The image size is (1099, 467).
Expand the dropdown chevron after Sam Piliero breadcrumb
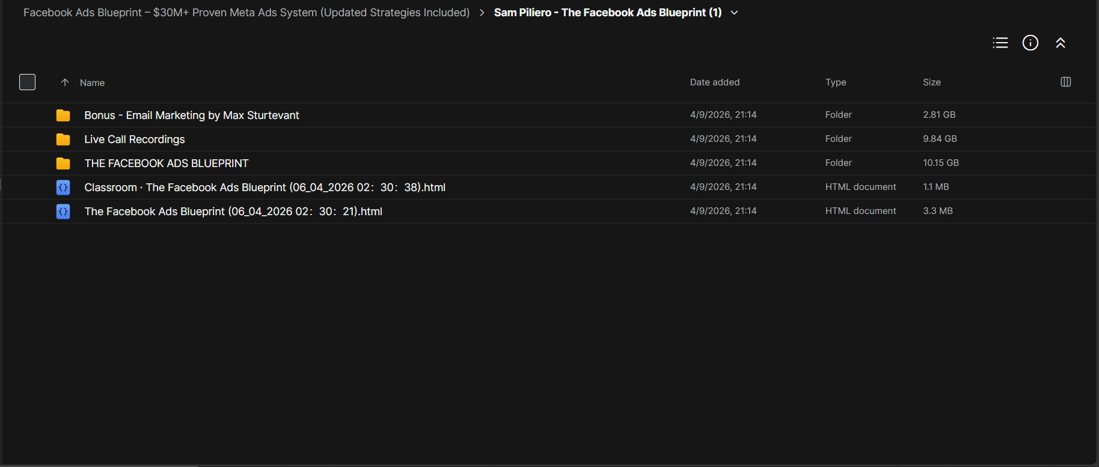point(734,13)
